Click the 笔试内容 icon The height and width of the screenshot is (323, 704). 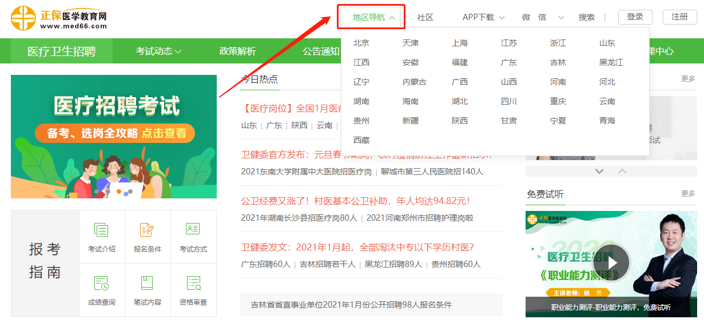148,283
